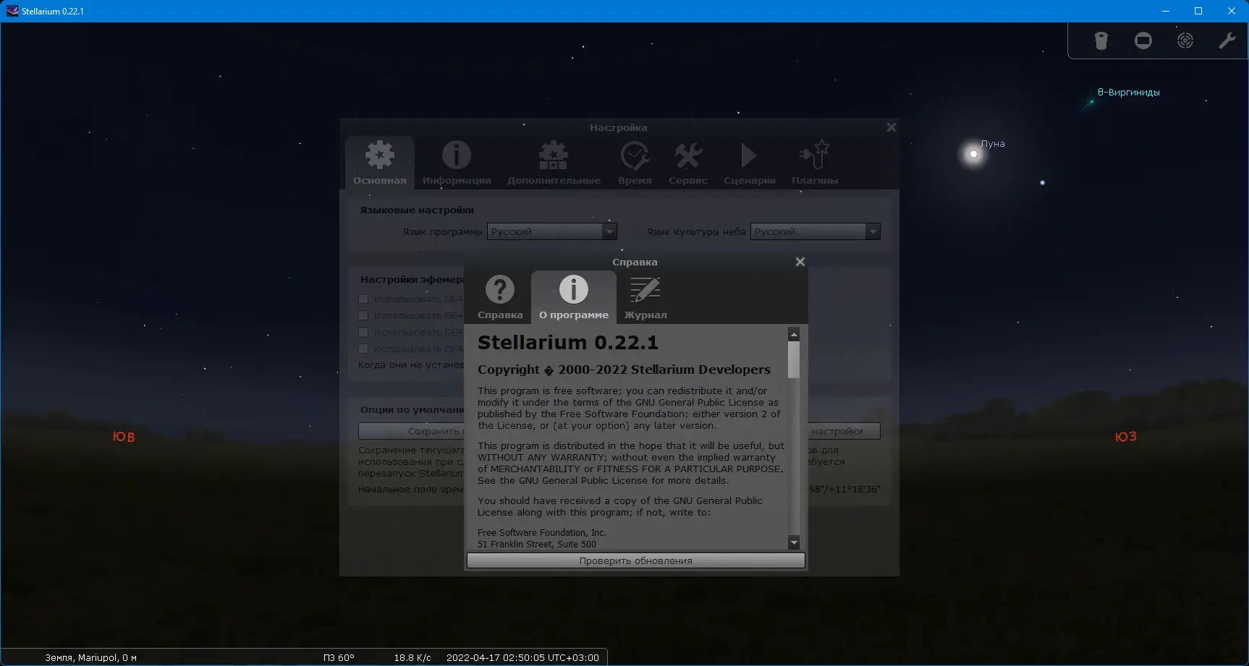This screenshot has height=666, width=1249.
Task: Open Oculars configuration via the wrench icon
Action: [x=1227, y=40]
